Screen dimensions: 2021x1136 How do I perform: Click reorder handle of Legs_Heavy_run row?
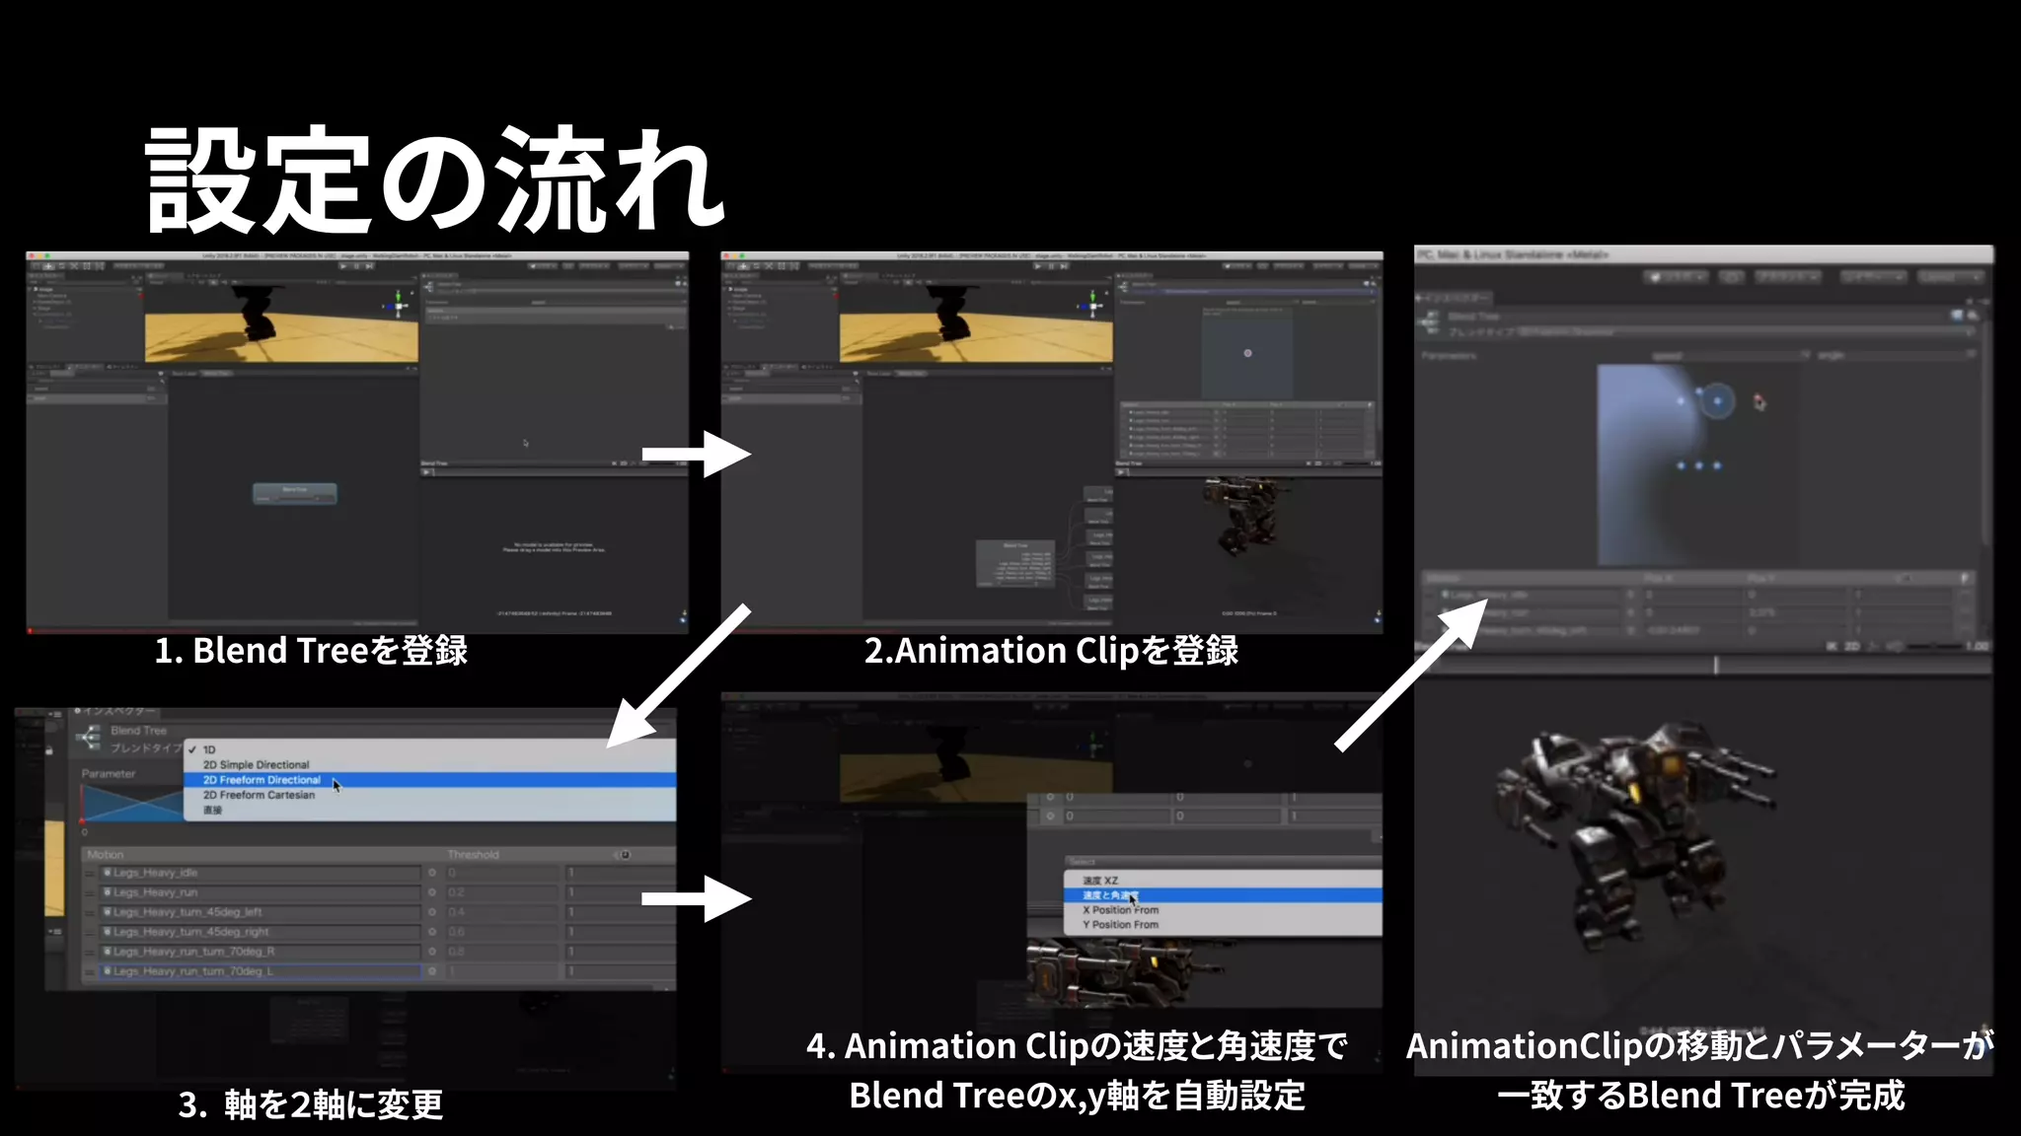point(91,893)
